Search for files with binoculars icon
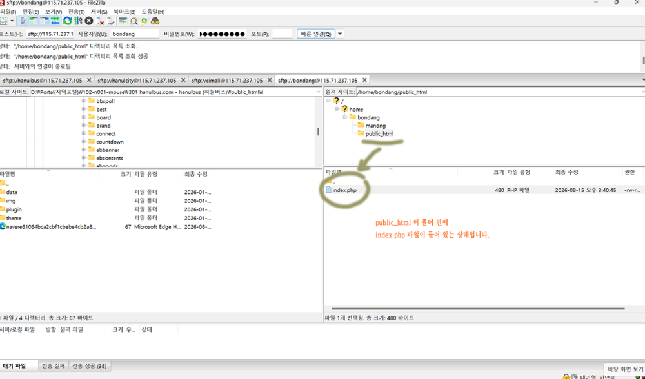This screenshot has width=645, height=379. pyautogui.click(x=155, y=21)
